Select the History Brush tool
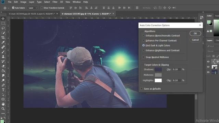Image resolution: width=219 pixels, height=123 pixels. pos(3,61)
